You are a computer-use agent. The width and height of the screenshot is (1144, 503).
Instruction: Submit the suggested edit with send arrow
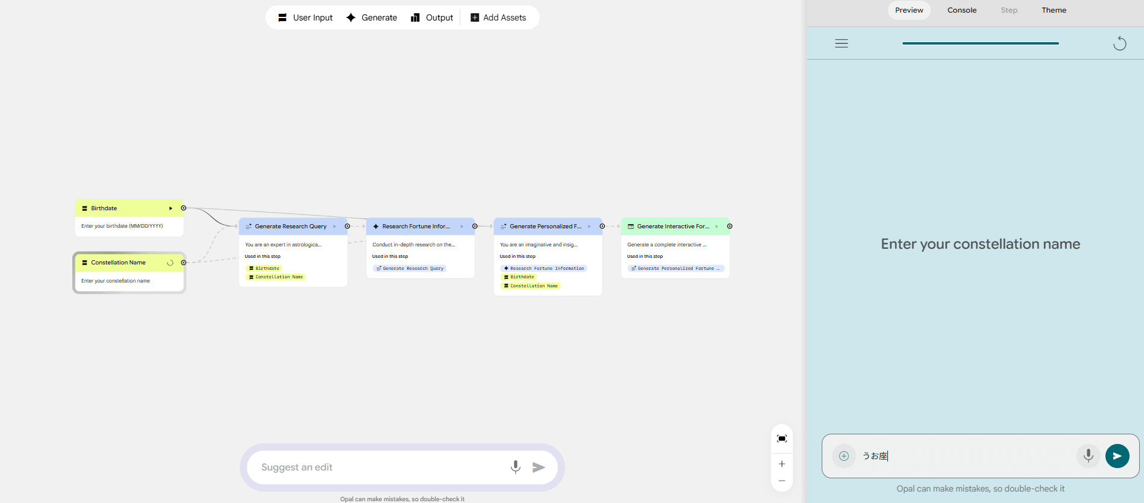coord(539,467)
